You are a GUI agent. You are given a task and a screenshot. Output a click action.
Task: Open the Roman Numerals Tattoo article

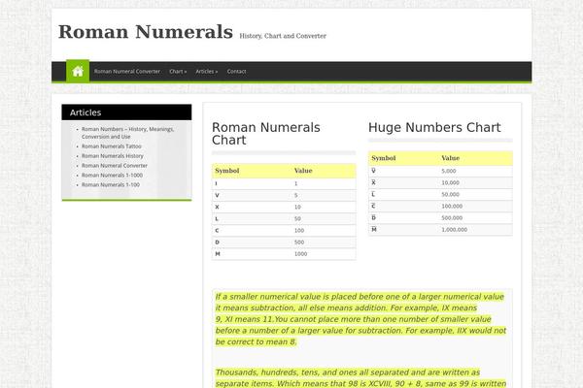(x=112, y=146)
